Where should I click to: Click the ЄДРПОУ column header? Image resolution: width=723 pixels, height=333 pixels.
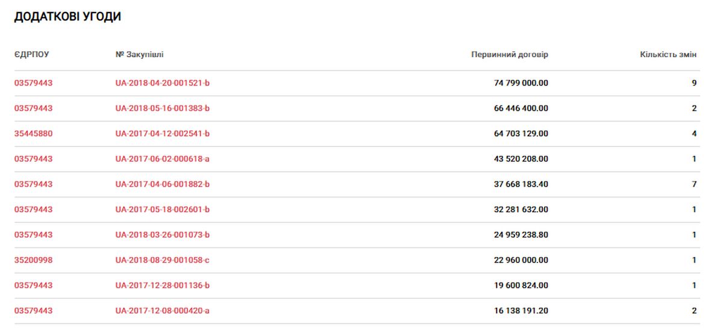(x=32, y=55)
